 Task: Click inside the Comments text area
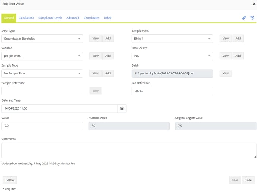129,150
